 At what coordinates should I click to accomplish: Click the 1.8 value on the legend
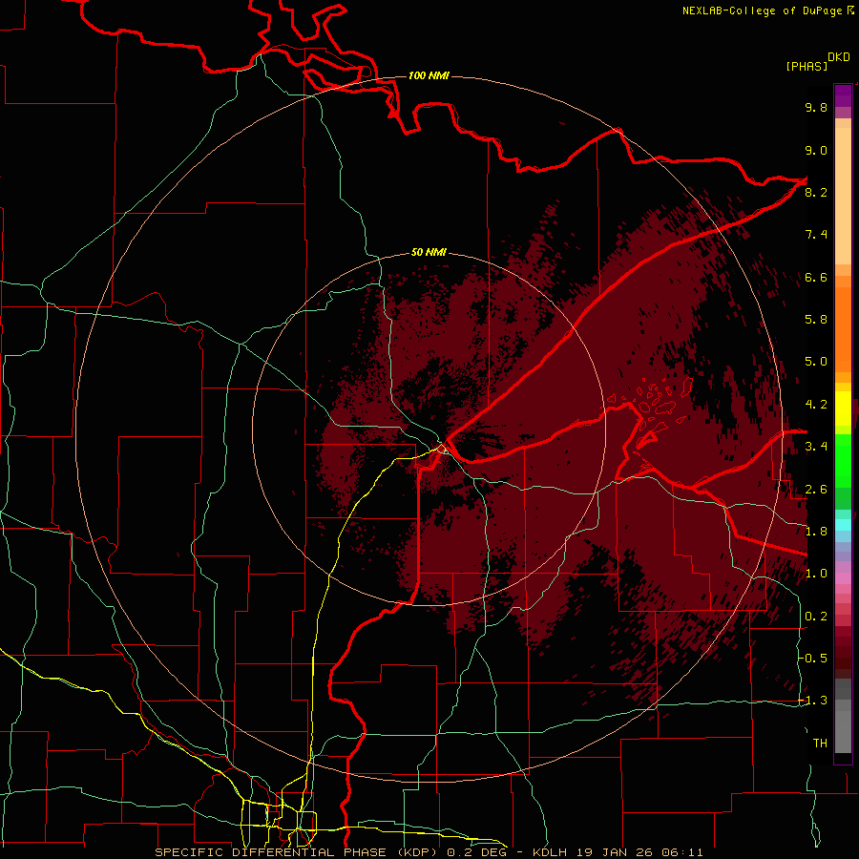pos(816,532)
